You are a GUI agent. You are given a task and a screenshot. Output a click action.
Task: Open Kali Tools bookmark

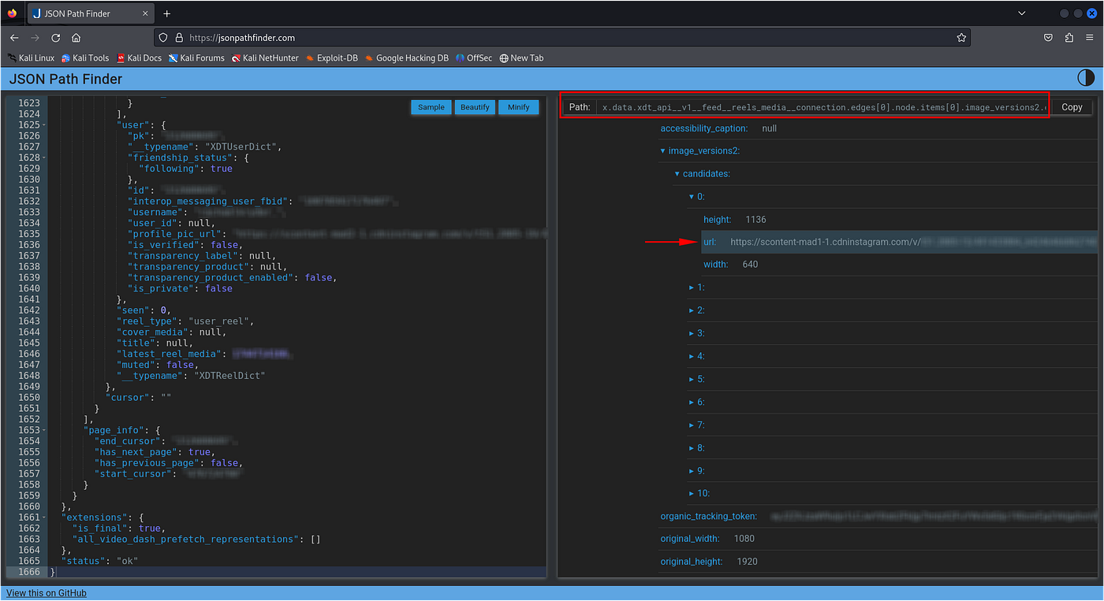click(x=85, y=58)
